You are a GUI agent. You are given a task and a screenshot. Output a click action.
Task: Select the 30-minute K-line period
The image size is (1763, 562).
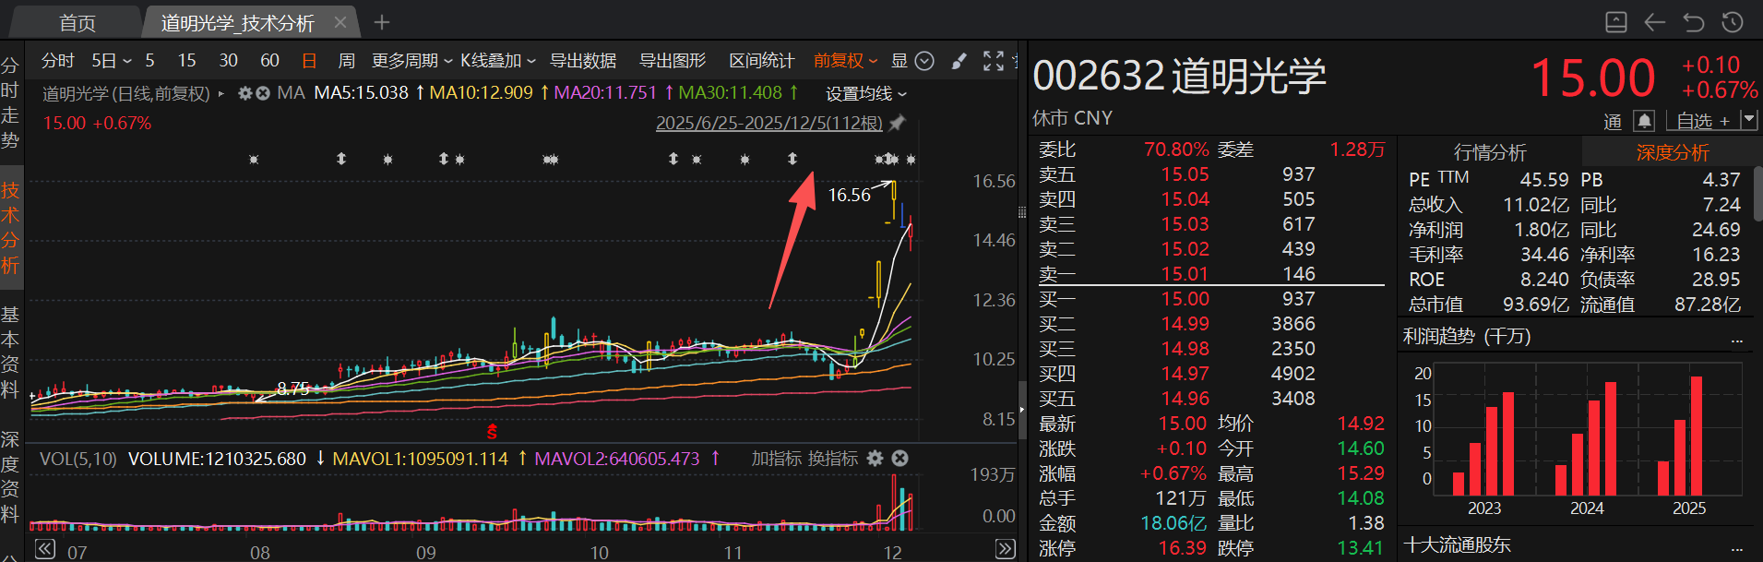[228, 61]
